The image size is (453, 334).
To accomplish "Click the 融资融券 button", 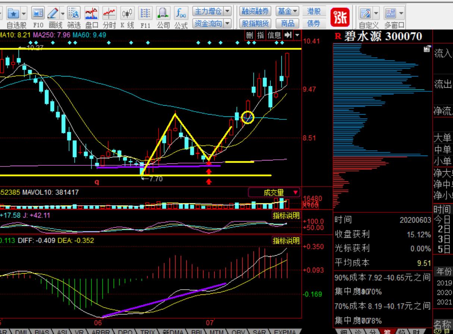I will pos(255,12).
